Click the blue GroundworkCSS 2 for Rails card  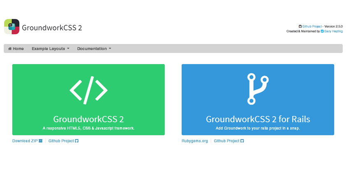(x=258, y=100)
